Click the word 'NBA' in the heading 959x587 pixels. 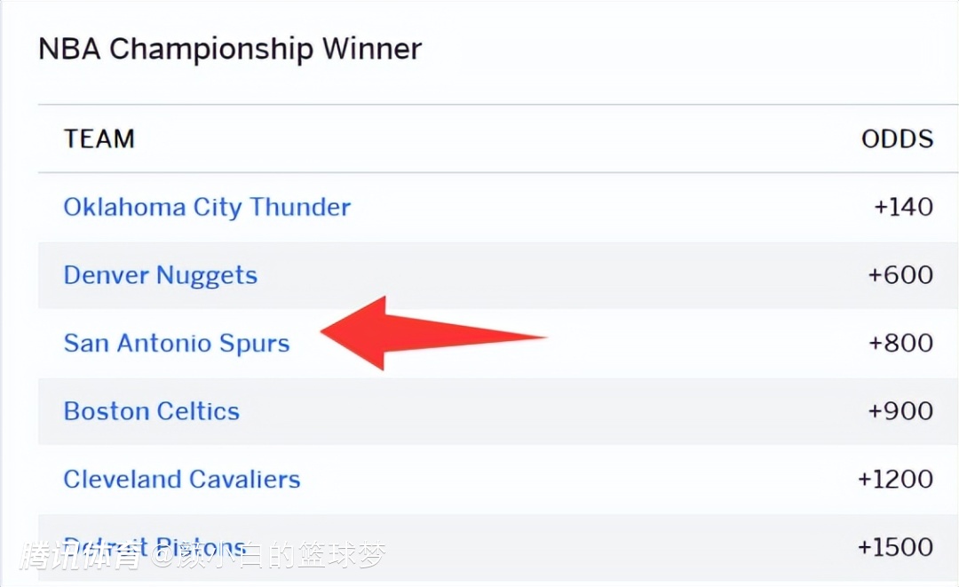point(69,49)
